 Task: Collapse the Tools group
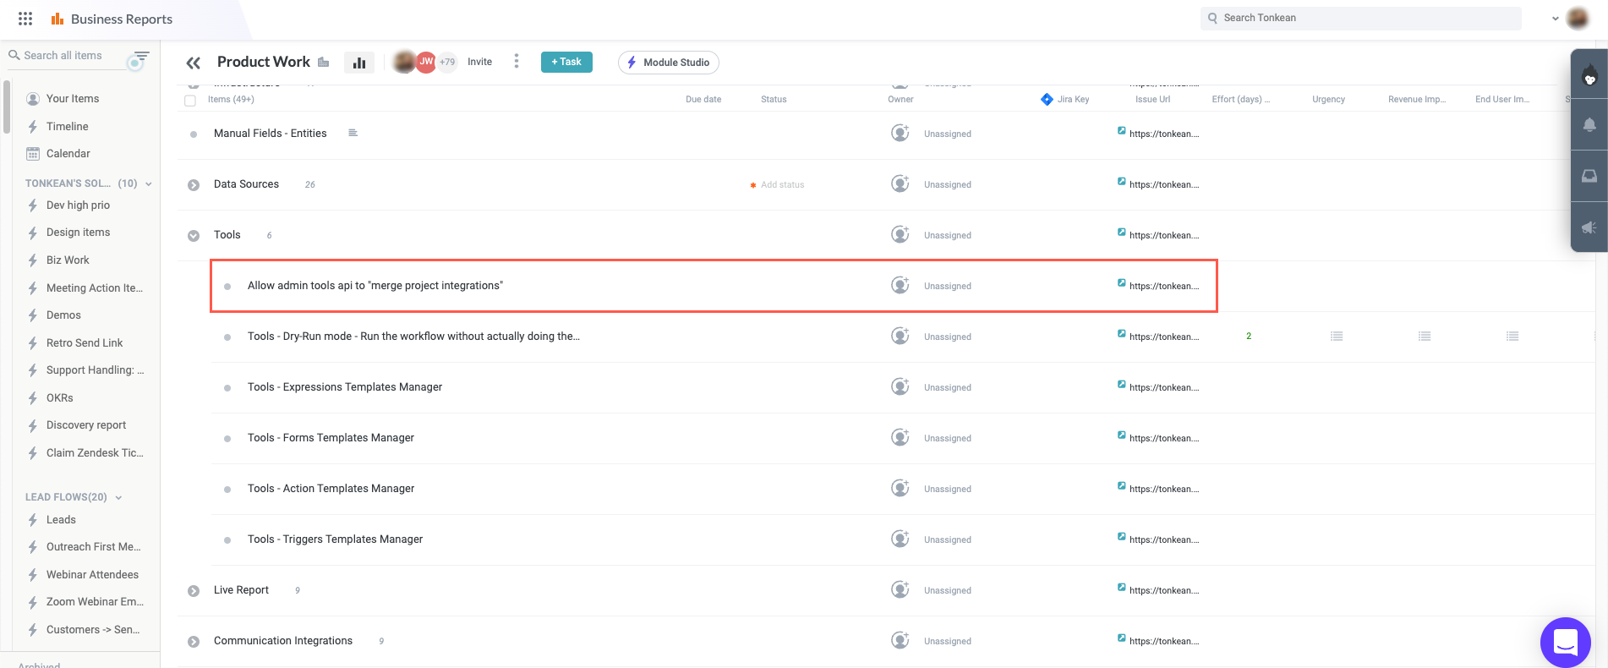(194, 236)
